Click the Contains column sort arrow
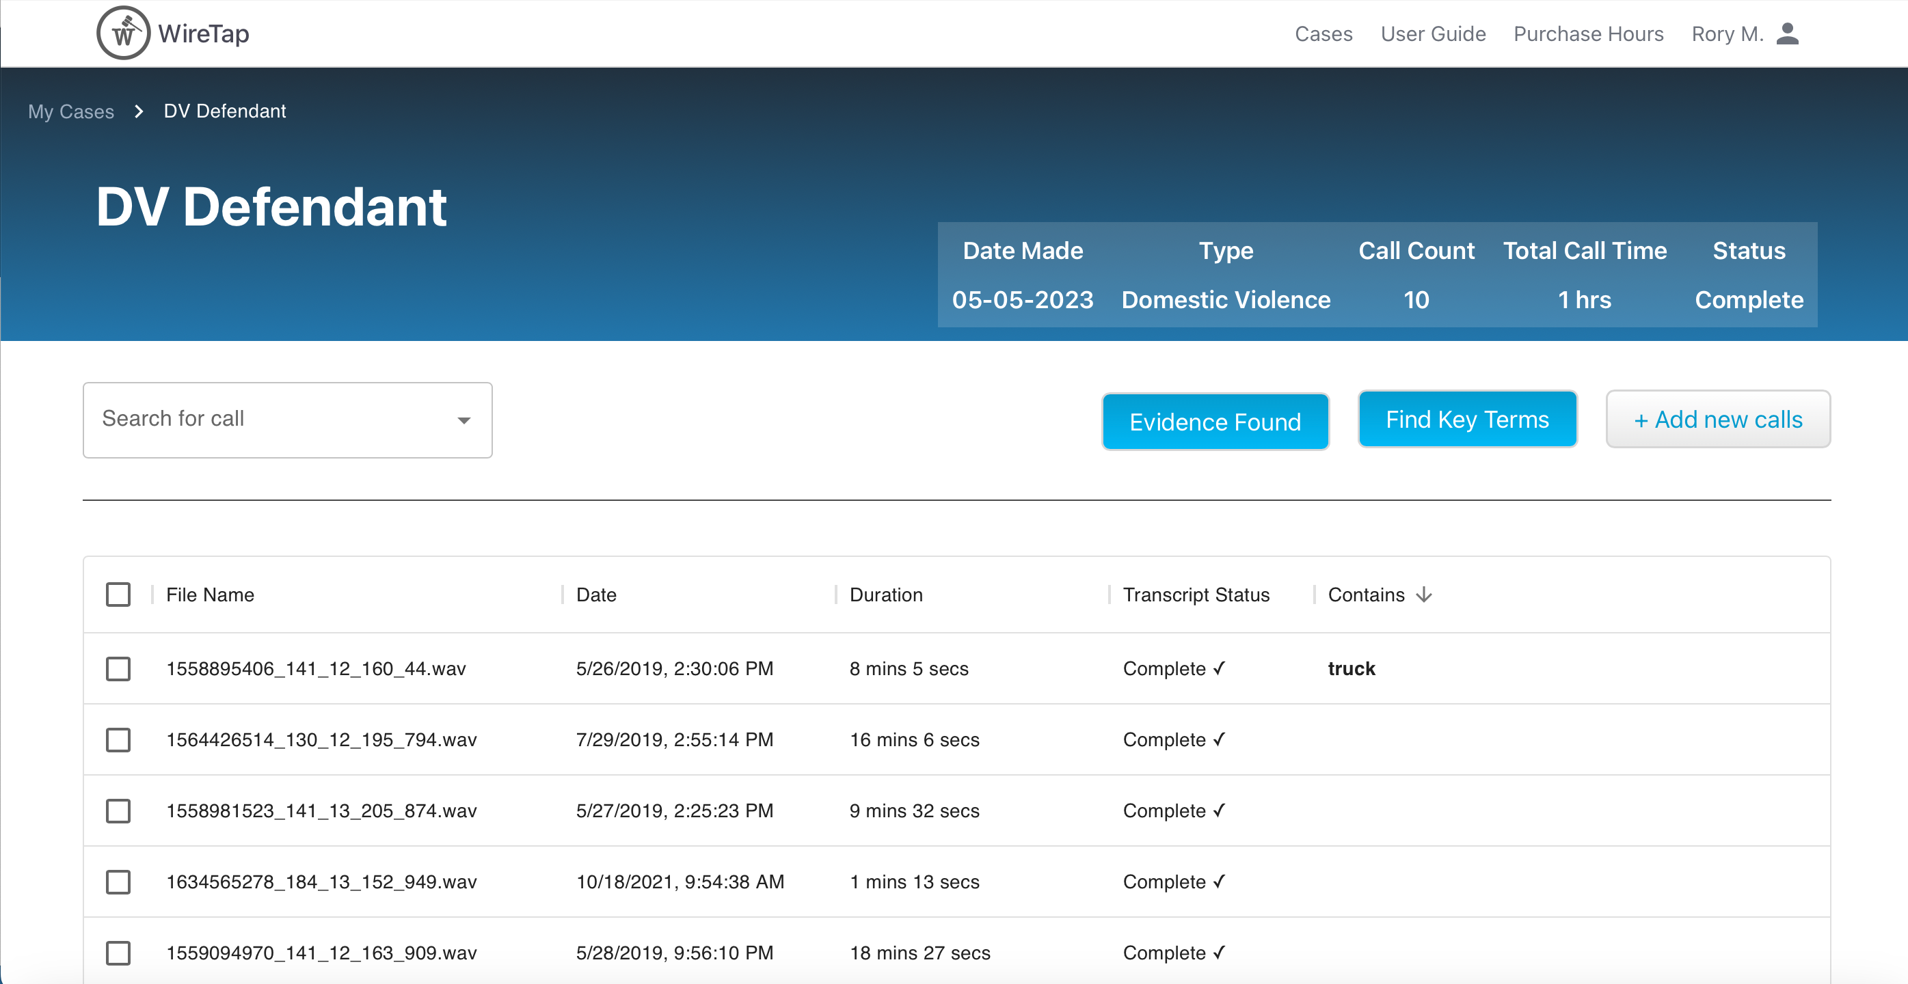This screenshot has height=984, width=1908. point(1423,594)
